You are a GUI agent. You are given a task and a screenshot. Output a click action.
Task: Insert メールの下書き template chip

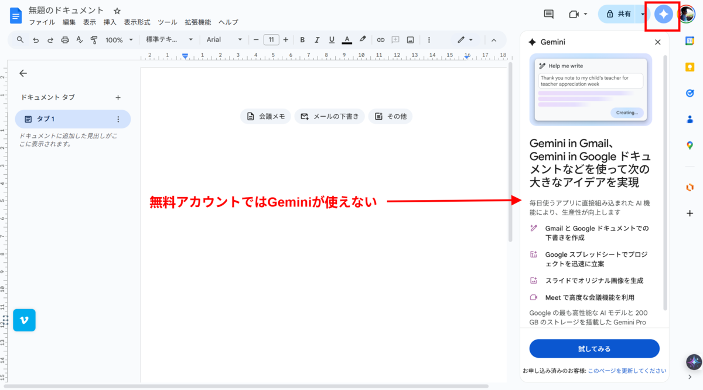tap(330, 116)
